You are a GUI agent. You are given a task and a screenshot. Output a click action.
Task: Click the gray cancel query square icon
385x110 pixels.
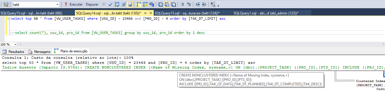[104, 4]
